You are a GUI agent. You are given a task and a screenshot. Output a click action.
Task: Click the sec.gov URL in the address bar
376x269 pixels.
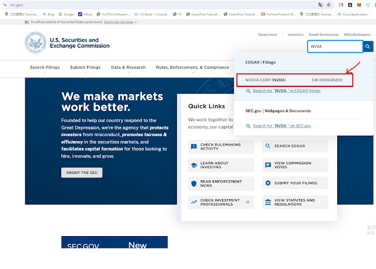pos(16,5)
